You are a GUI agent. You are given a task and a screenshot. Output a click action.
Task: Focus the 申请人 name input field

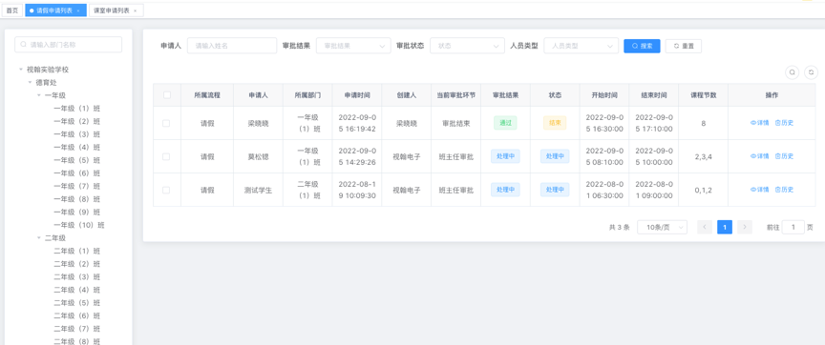232,46
